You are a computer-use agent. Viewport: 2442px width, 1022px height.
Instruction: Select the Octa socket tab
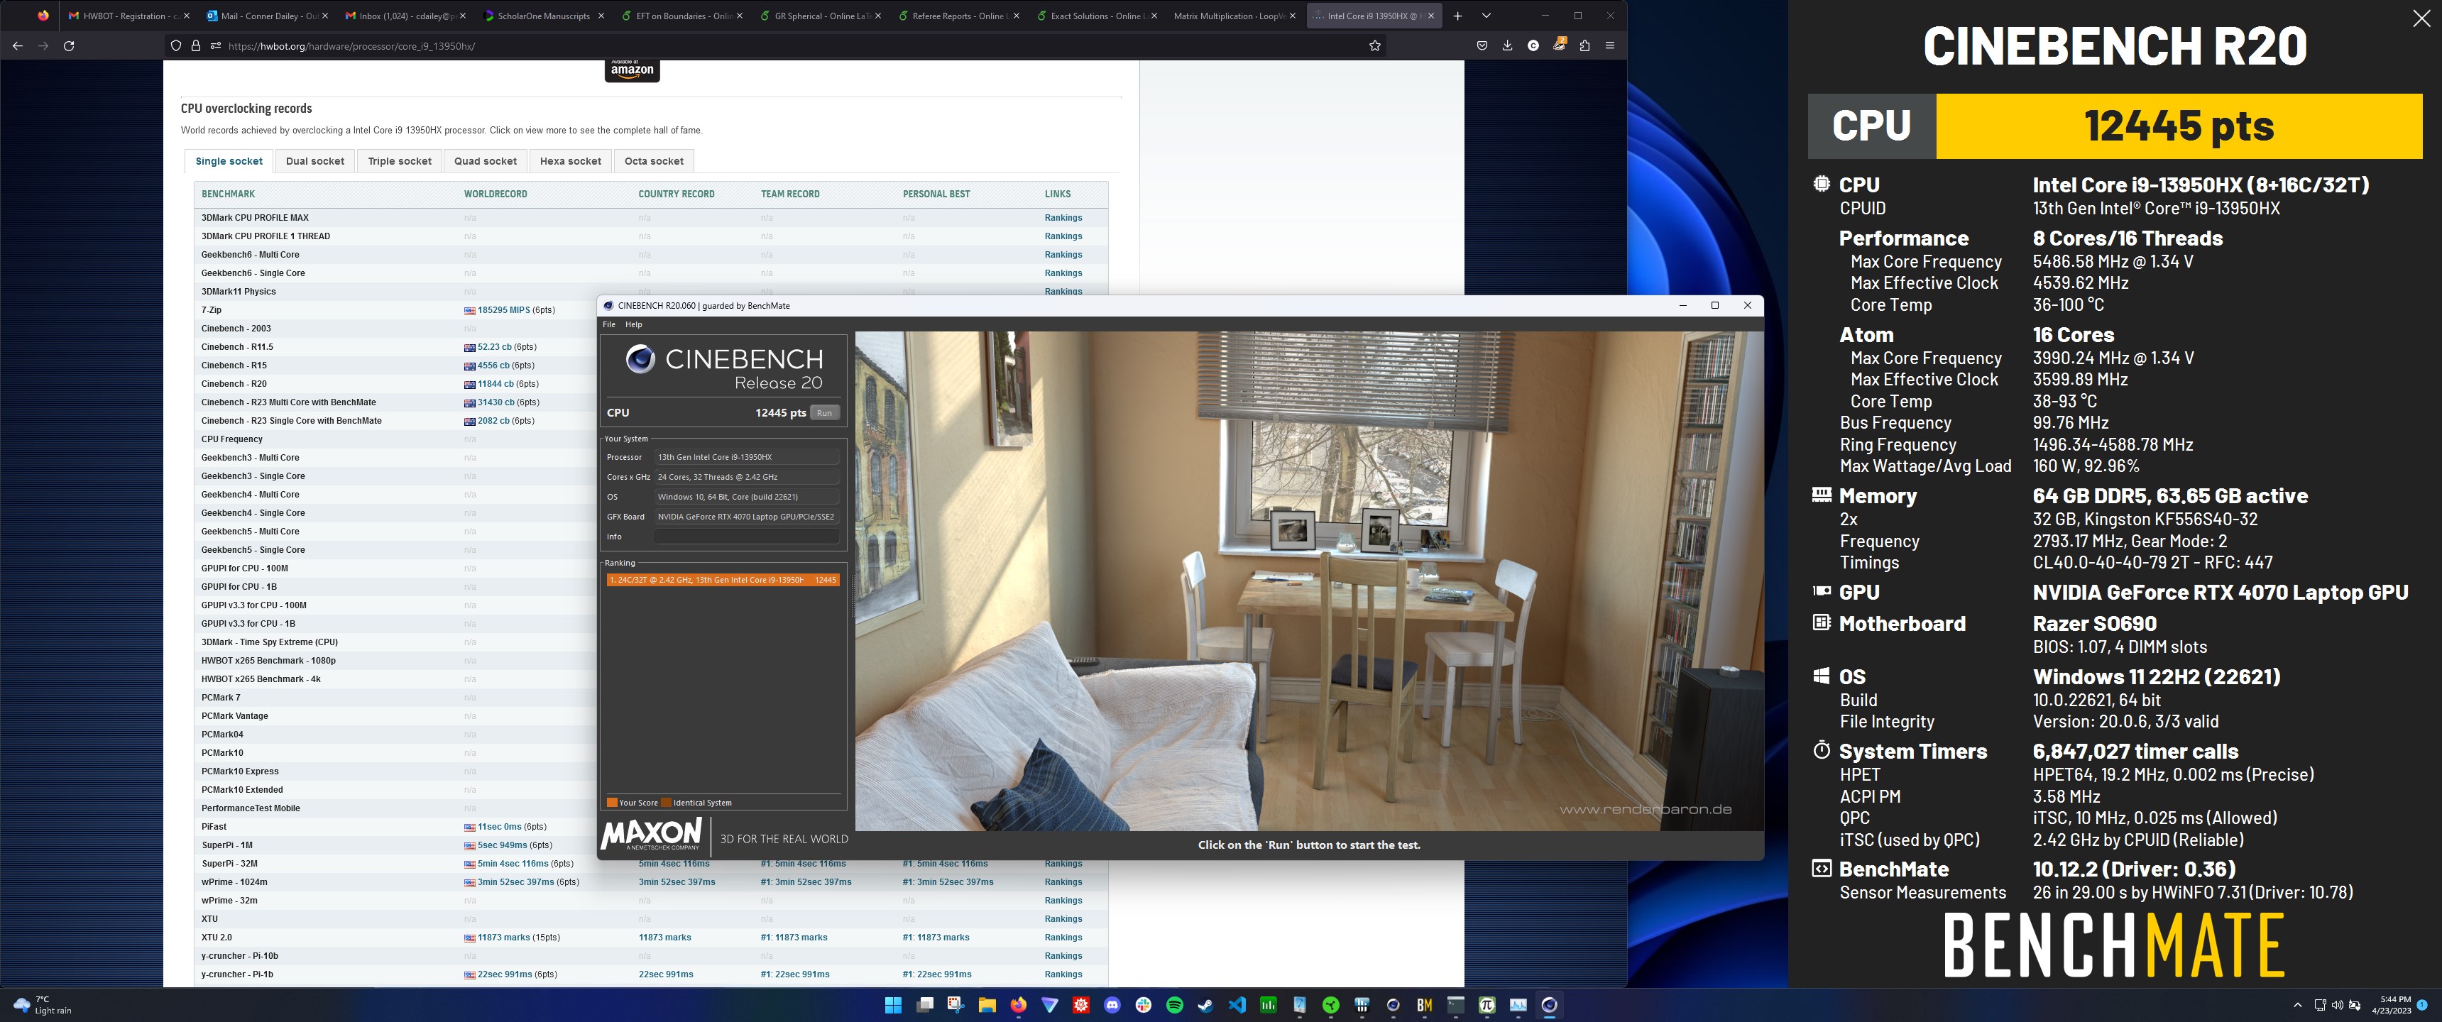[654, 161]
